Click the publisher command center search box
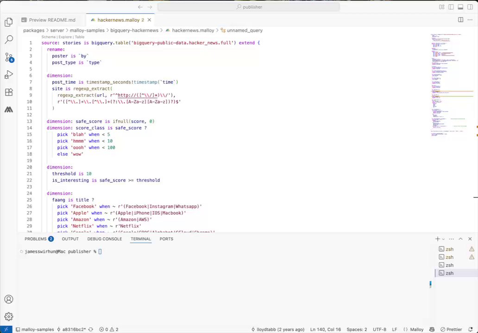The image size is (478, 333). point(249,7)
